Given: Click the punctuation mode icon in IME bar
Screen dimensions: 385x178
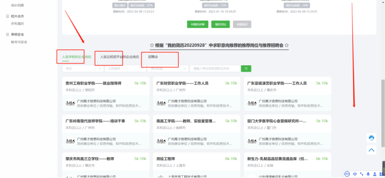Looking at the screenshot, I should click(x=361, y=174).
